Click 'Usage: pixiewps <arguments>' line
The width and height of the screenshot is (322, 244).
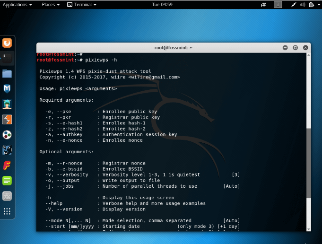point(78,88)
